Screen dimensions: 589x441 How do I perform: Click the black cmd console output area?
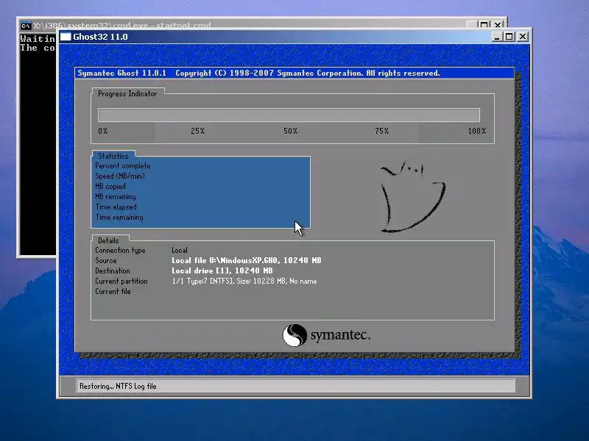[38, 144]
